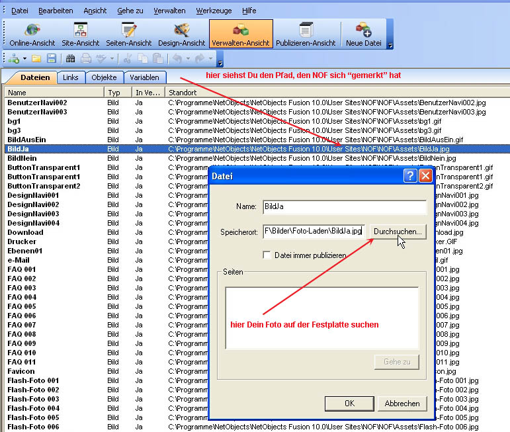Enable 'Datei immer publizieren' checkbox
This screenshot has height=432, width=510.
tap(267, 255)
